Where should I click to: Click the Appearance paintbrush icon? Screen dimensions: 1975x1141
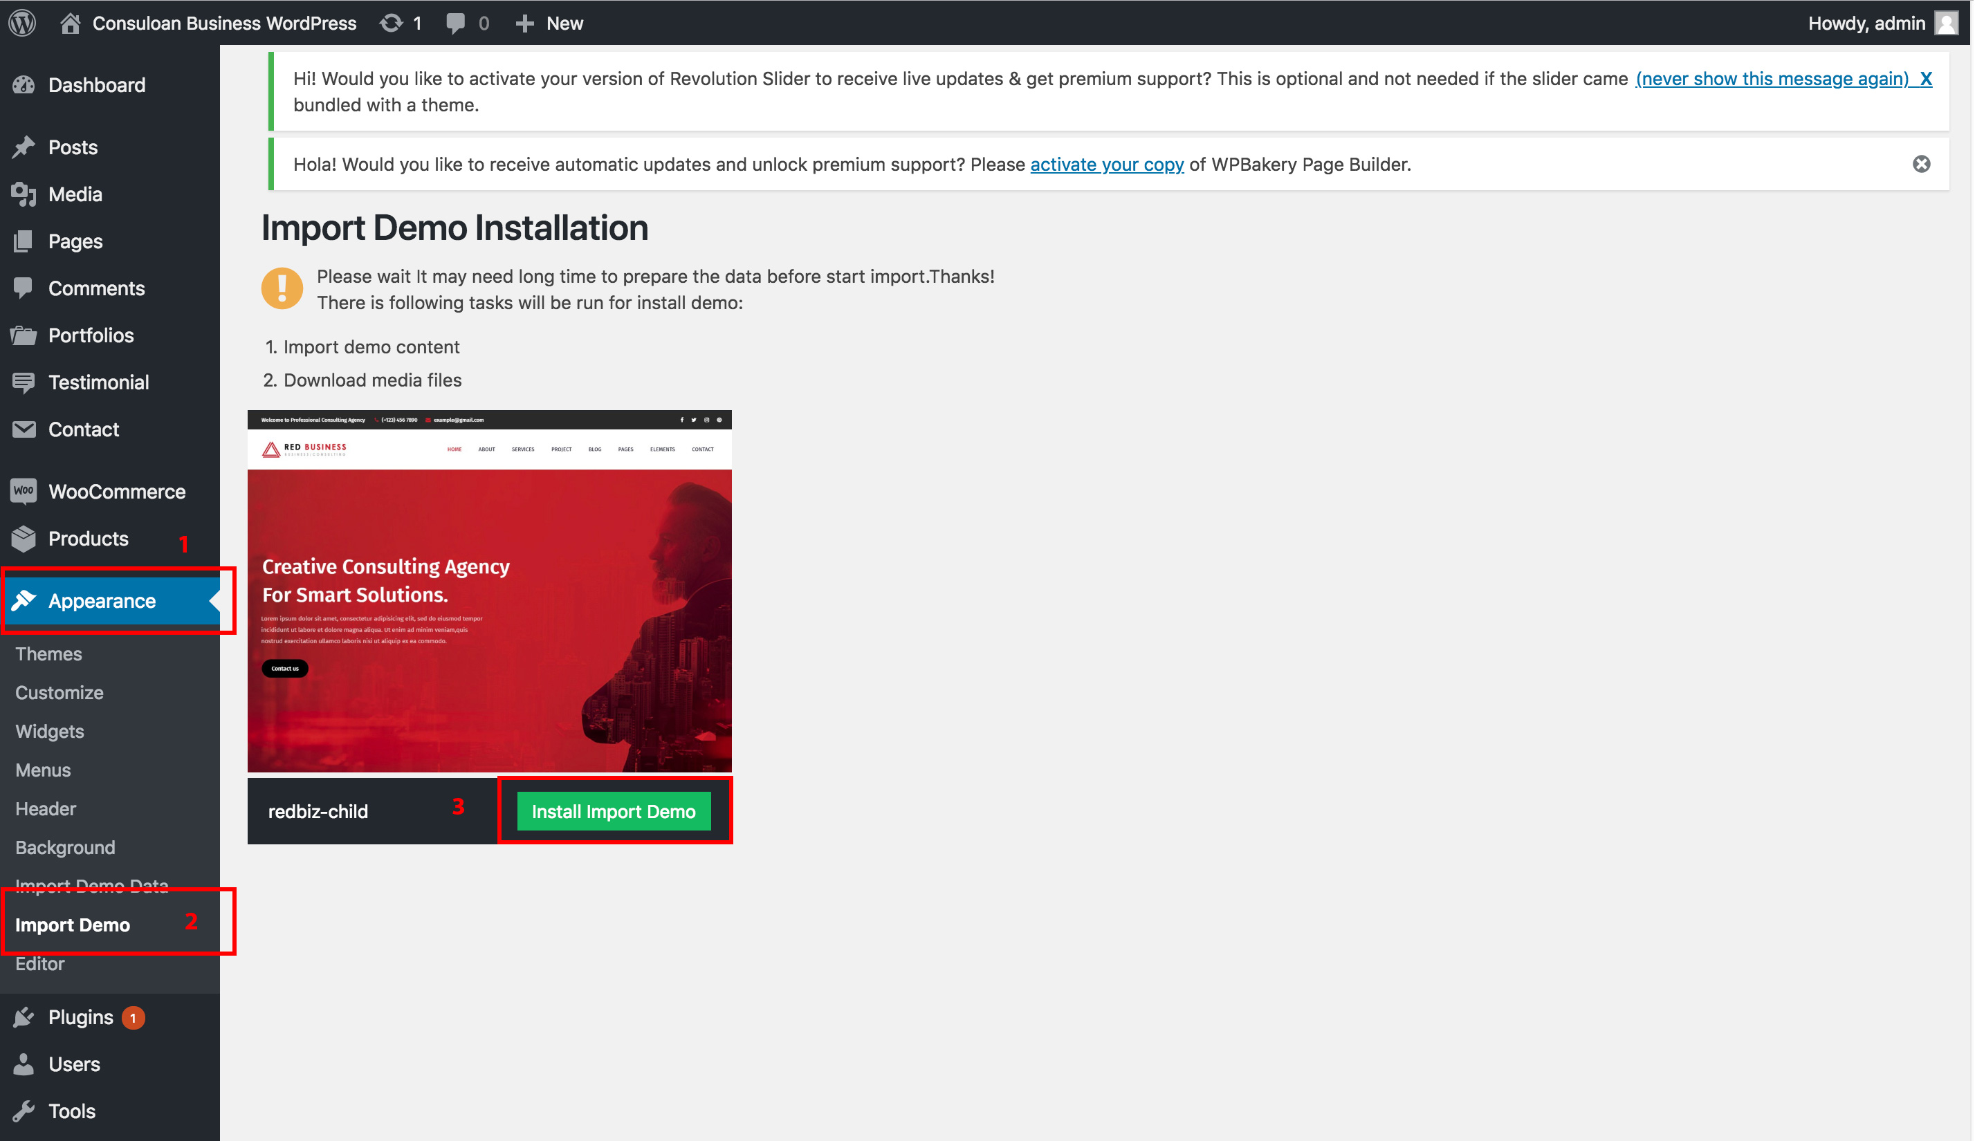click(24, 600)
